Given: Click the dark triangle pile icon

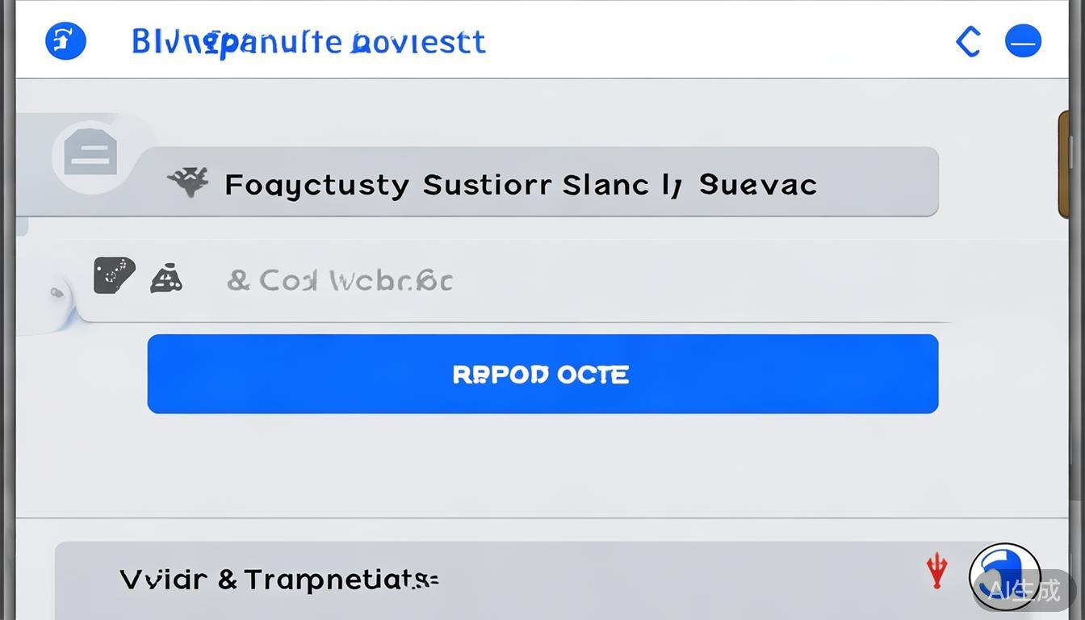Looking at the screenshot, I should click(166, 279).
